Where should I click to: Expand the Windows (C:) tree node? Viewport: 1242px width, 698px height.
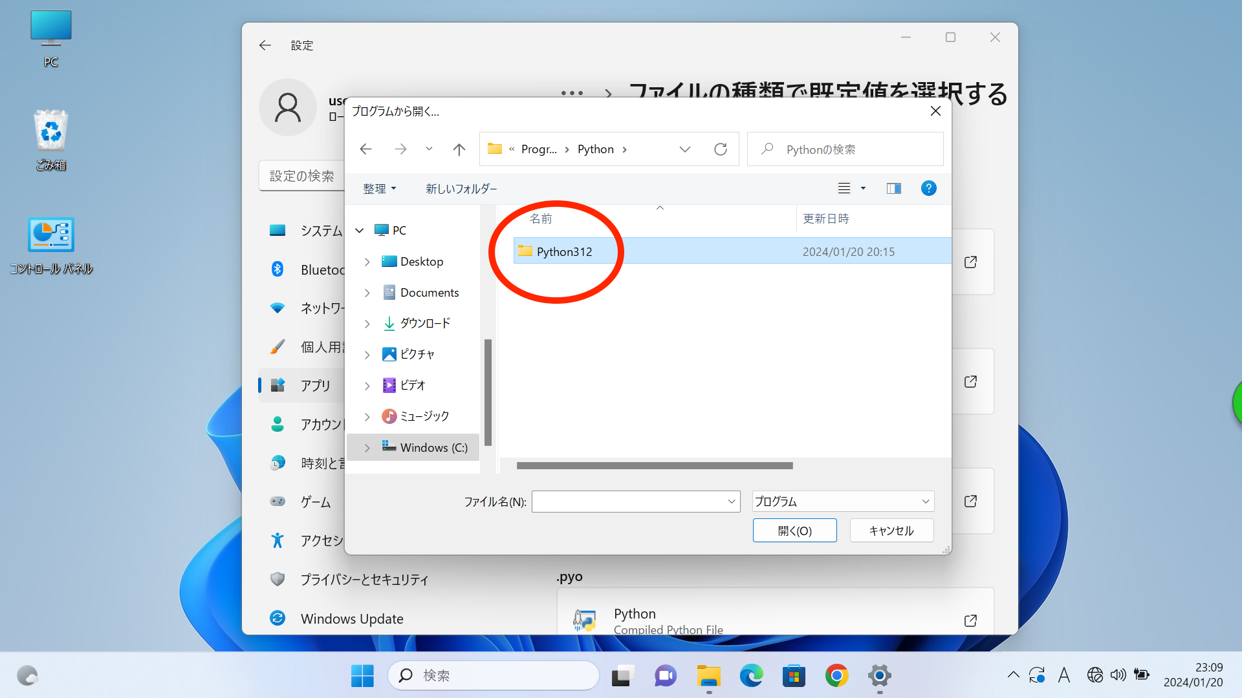[367, 448]
